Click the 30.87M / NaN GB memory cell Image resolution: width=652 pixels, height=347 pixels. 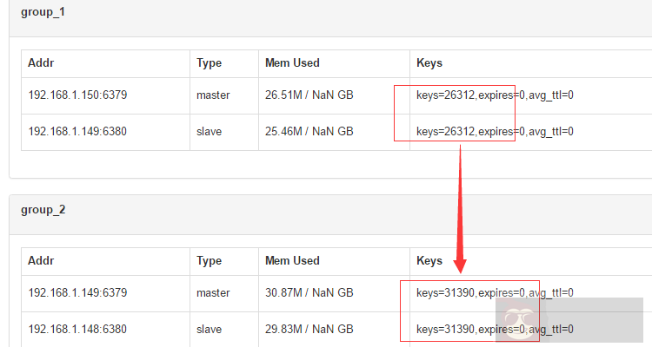(309, 293)
